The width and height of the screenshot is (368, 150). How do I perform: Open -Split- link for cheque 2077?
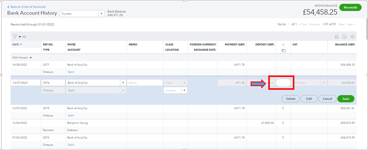click(71, 72)
